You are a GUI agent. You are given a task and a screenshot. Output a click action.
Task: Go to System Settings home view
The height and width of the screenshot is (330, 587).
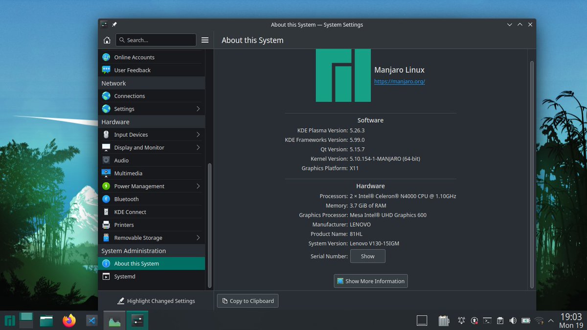tap(107, 40)
